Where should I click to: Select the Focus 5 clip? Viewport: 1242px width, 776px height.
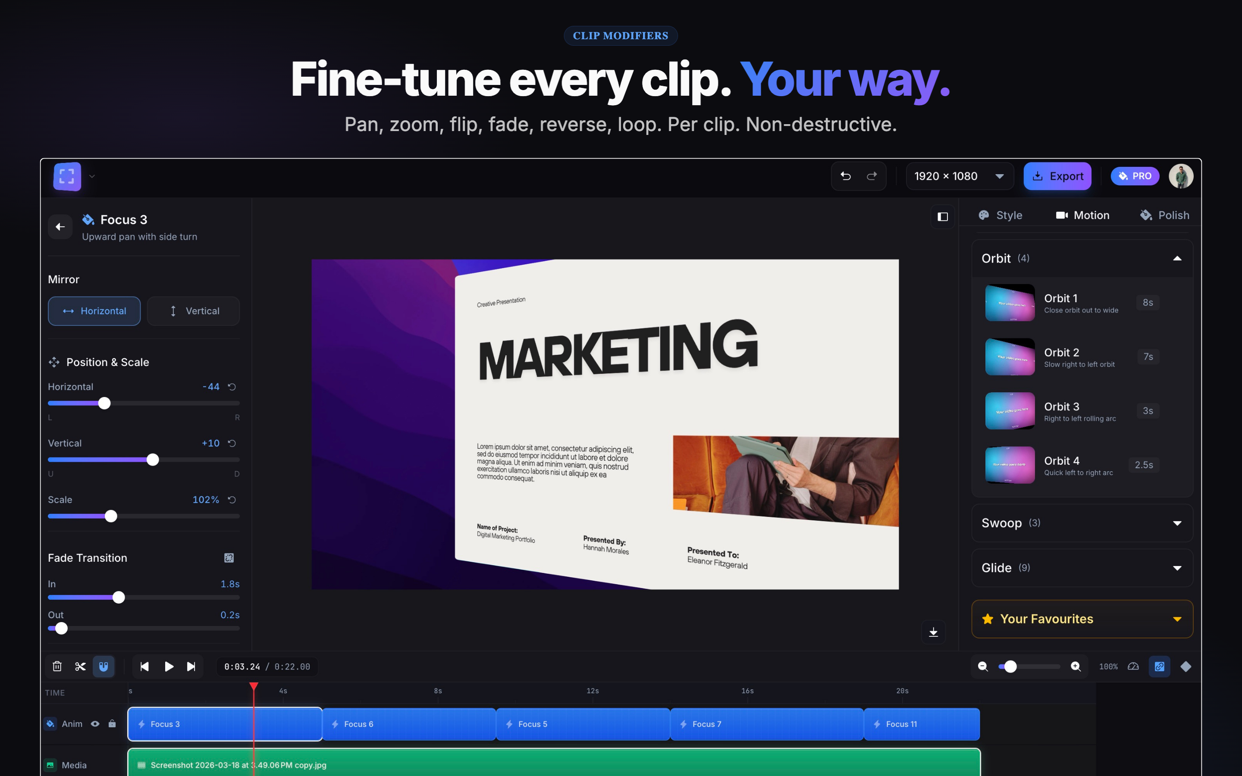tap(583, 724)
